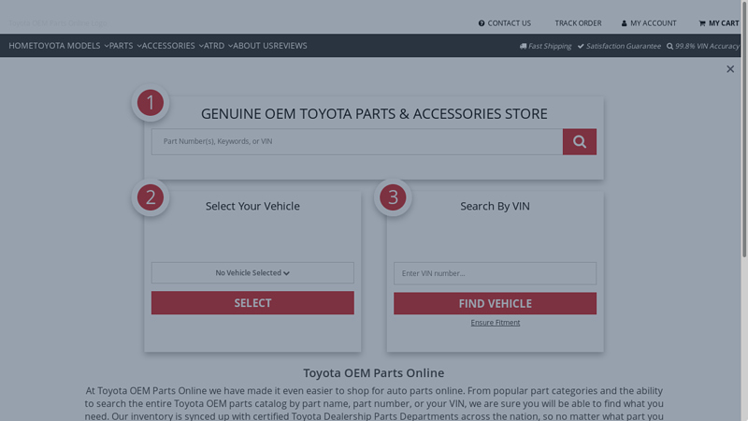This screenshot has width=748, height=421.
Task: Click the Select Your Vehicle heading
Action: [252, 206]
